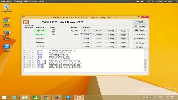Click the Ubuntu volume indicator icon
This screenshot has height=100, width=178.
point(153,2)
